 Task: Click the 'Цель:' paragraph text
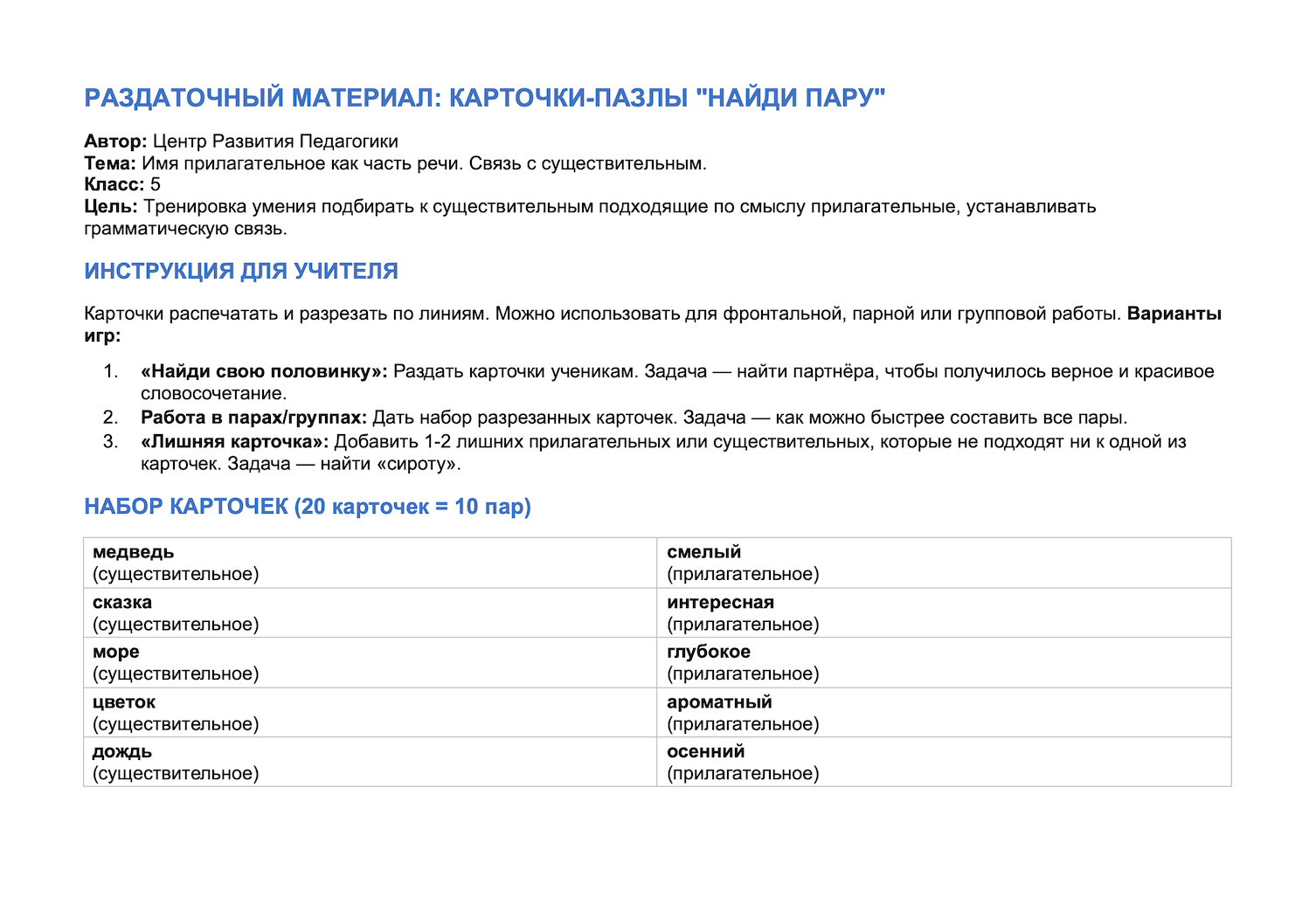pos(590,218)
